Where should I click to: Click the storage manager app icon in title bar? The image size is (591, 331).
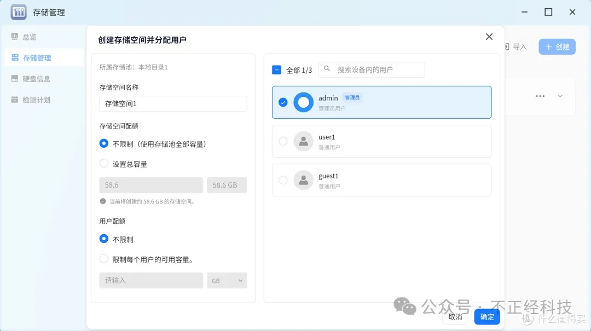(x=19, y=12)
